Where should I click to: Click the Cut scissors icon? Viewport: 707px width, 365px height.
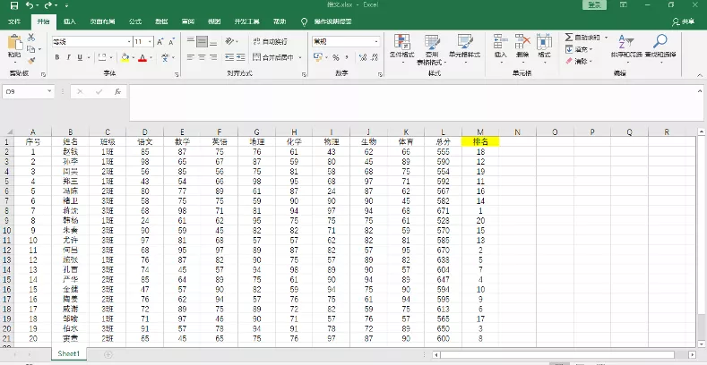[x=32, y=38]
